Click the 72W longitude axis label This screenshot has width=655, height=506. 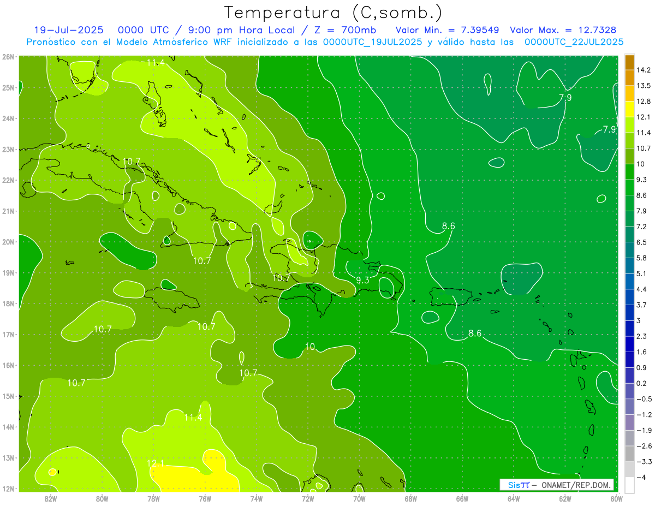[x=308, y=498]
